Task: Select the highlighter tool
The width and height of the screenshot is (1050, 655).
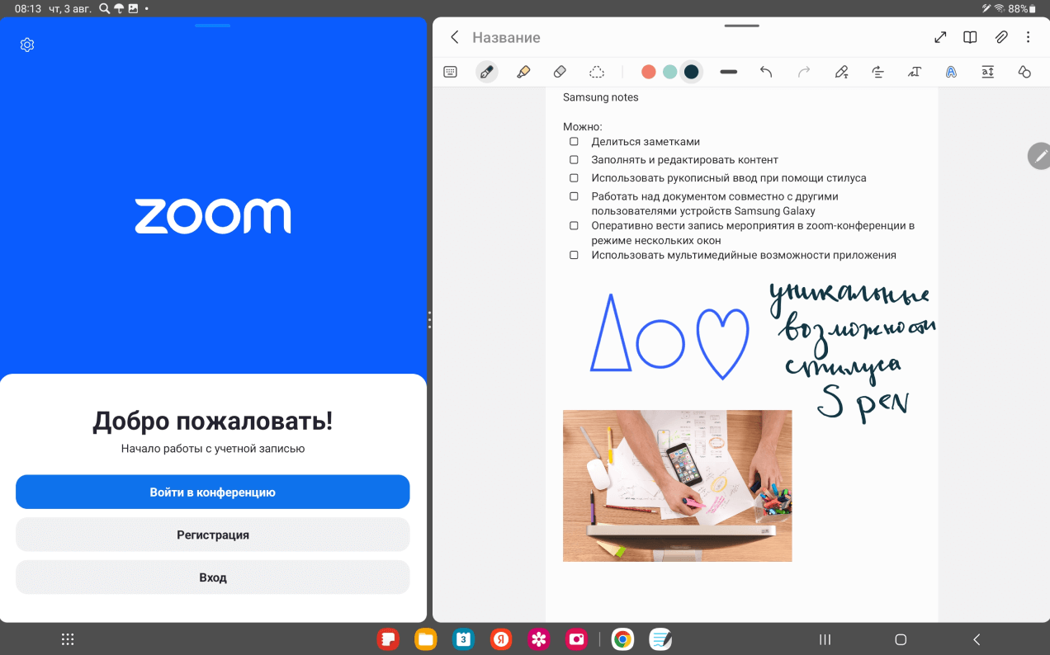Action: (x=523, y=72)
